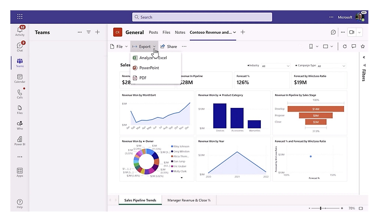Zoom out with minus button
This screenshot has width=379, height=222.
coord(309,208)
